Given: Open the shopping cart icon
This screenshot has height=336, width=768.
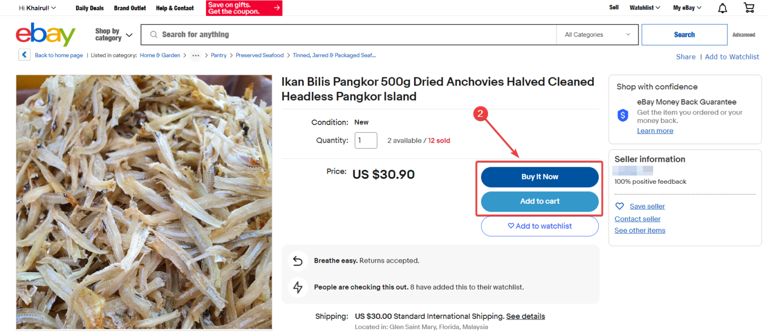Looking at the screenshot, I should coord(748,8).
